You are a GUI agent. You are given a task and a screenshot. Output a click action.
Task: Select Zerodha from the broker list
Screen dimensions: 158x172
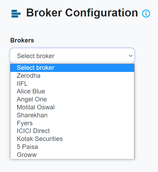[72, 76]
